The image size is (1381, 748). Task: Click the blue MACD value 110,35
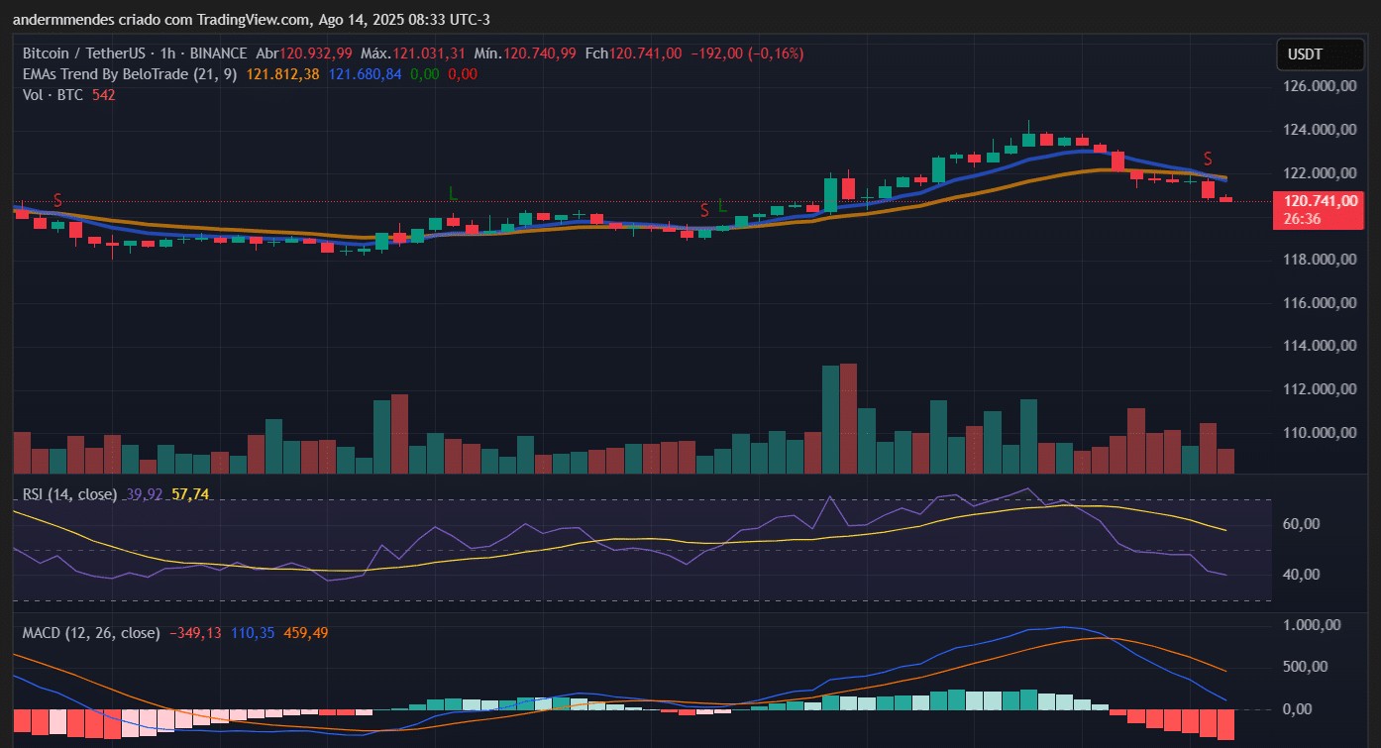[251, 632]
